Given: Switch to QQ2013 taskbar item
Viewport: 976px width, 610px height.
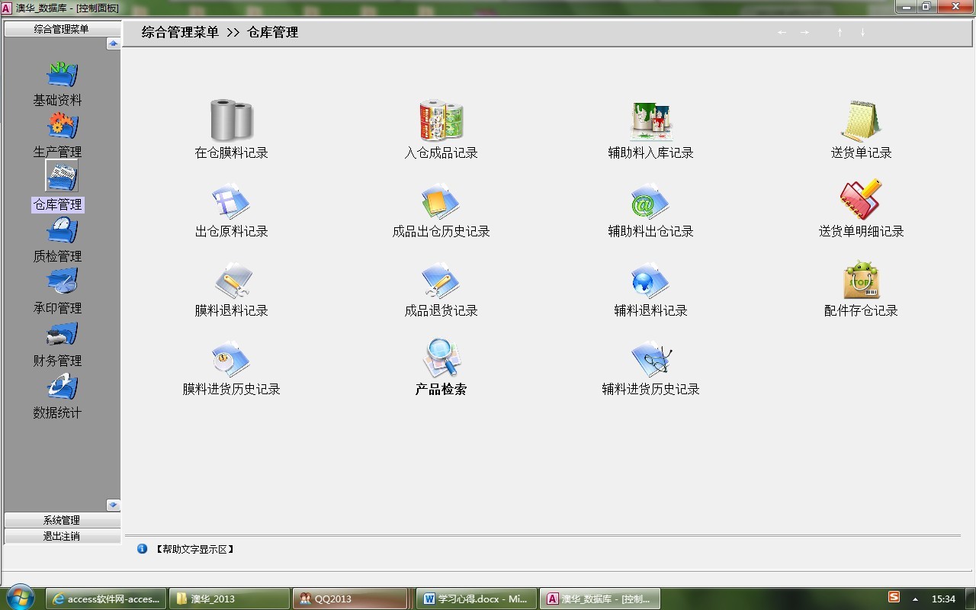Looking at the screenshot, I should [350, 599].
